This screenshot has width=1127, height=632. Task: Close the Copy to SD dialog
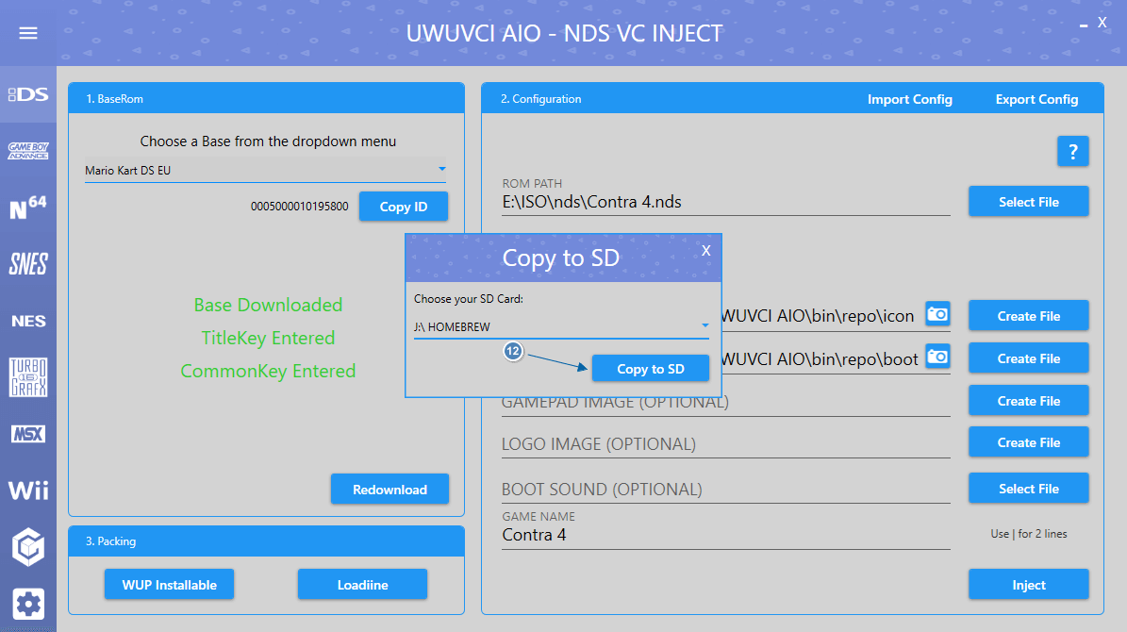click(x=705, y=250)
